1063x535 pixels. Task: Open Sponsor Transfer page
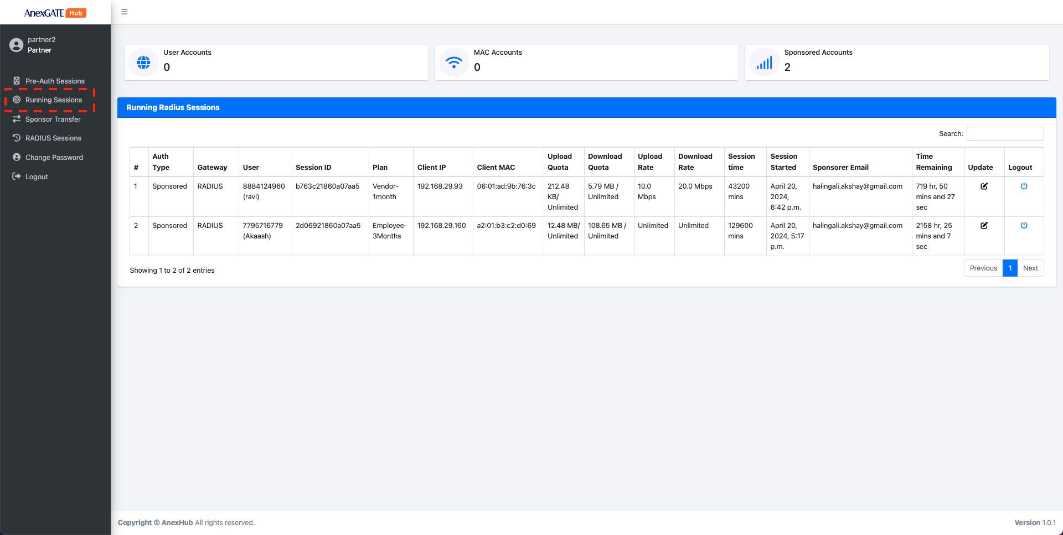point(53,120)
